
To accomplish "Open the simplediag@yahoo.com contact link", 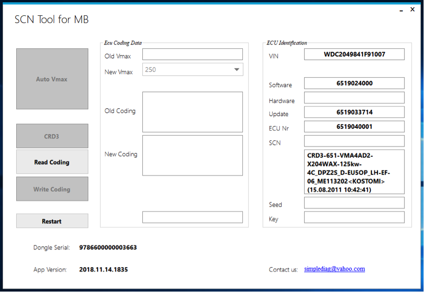I will [x=334, y=269].
